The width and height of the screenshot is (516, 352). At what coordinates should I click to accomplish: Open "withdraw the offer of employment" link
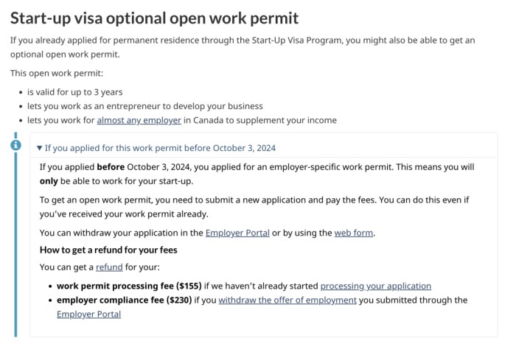[287, 300]
